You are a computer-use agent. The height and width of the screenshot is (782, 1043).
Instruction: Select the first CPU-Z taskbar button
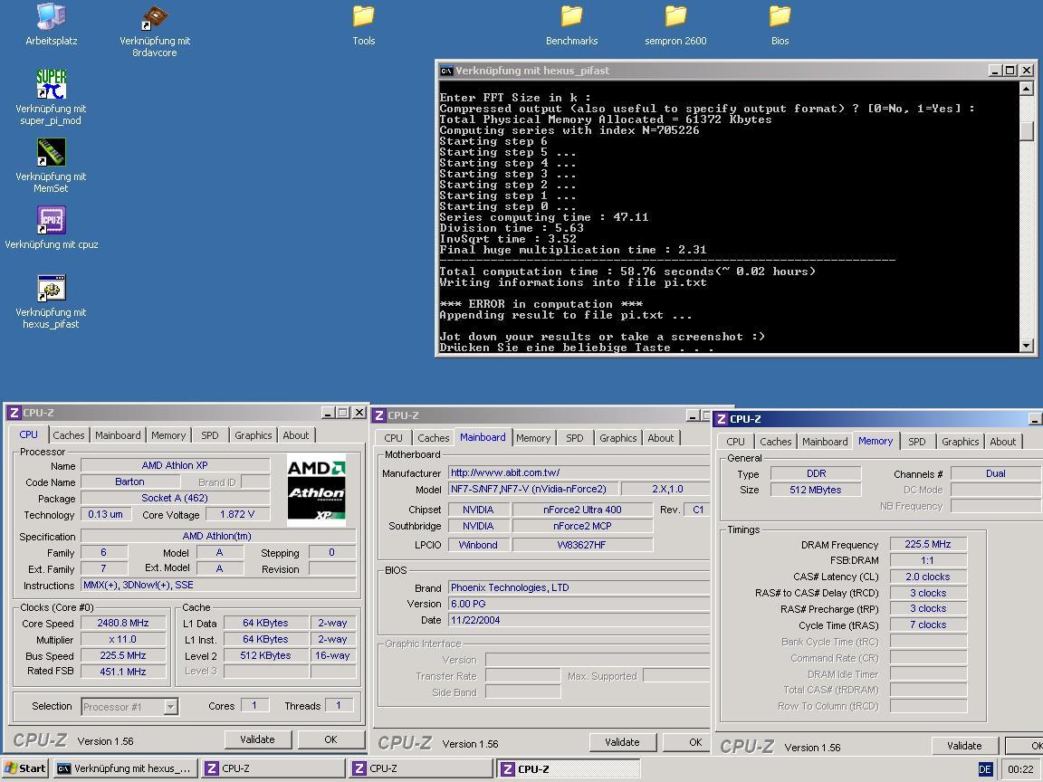[273, 768]
